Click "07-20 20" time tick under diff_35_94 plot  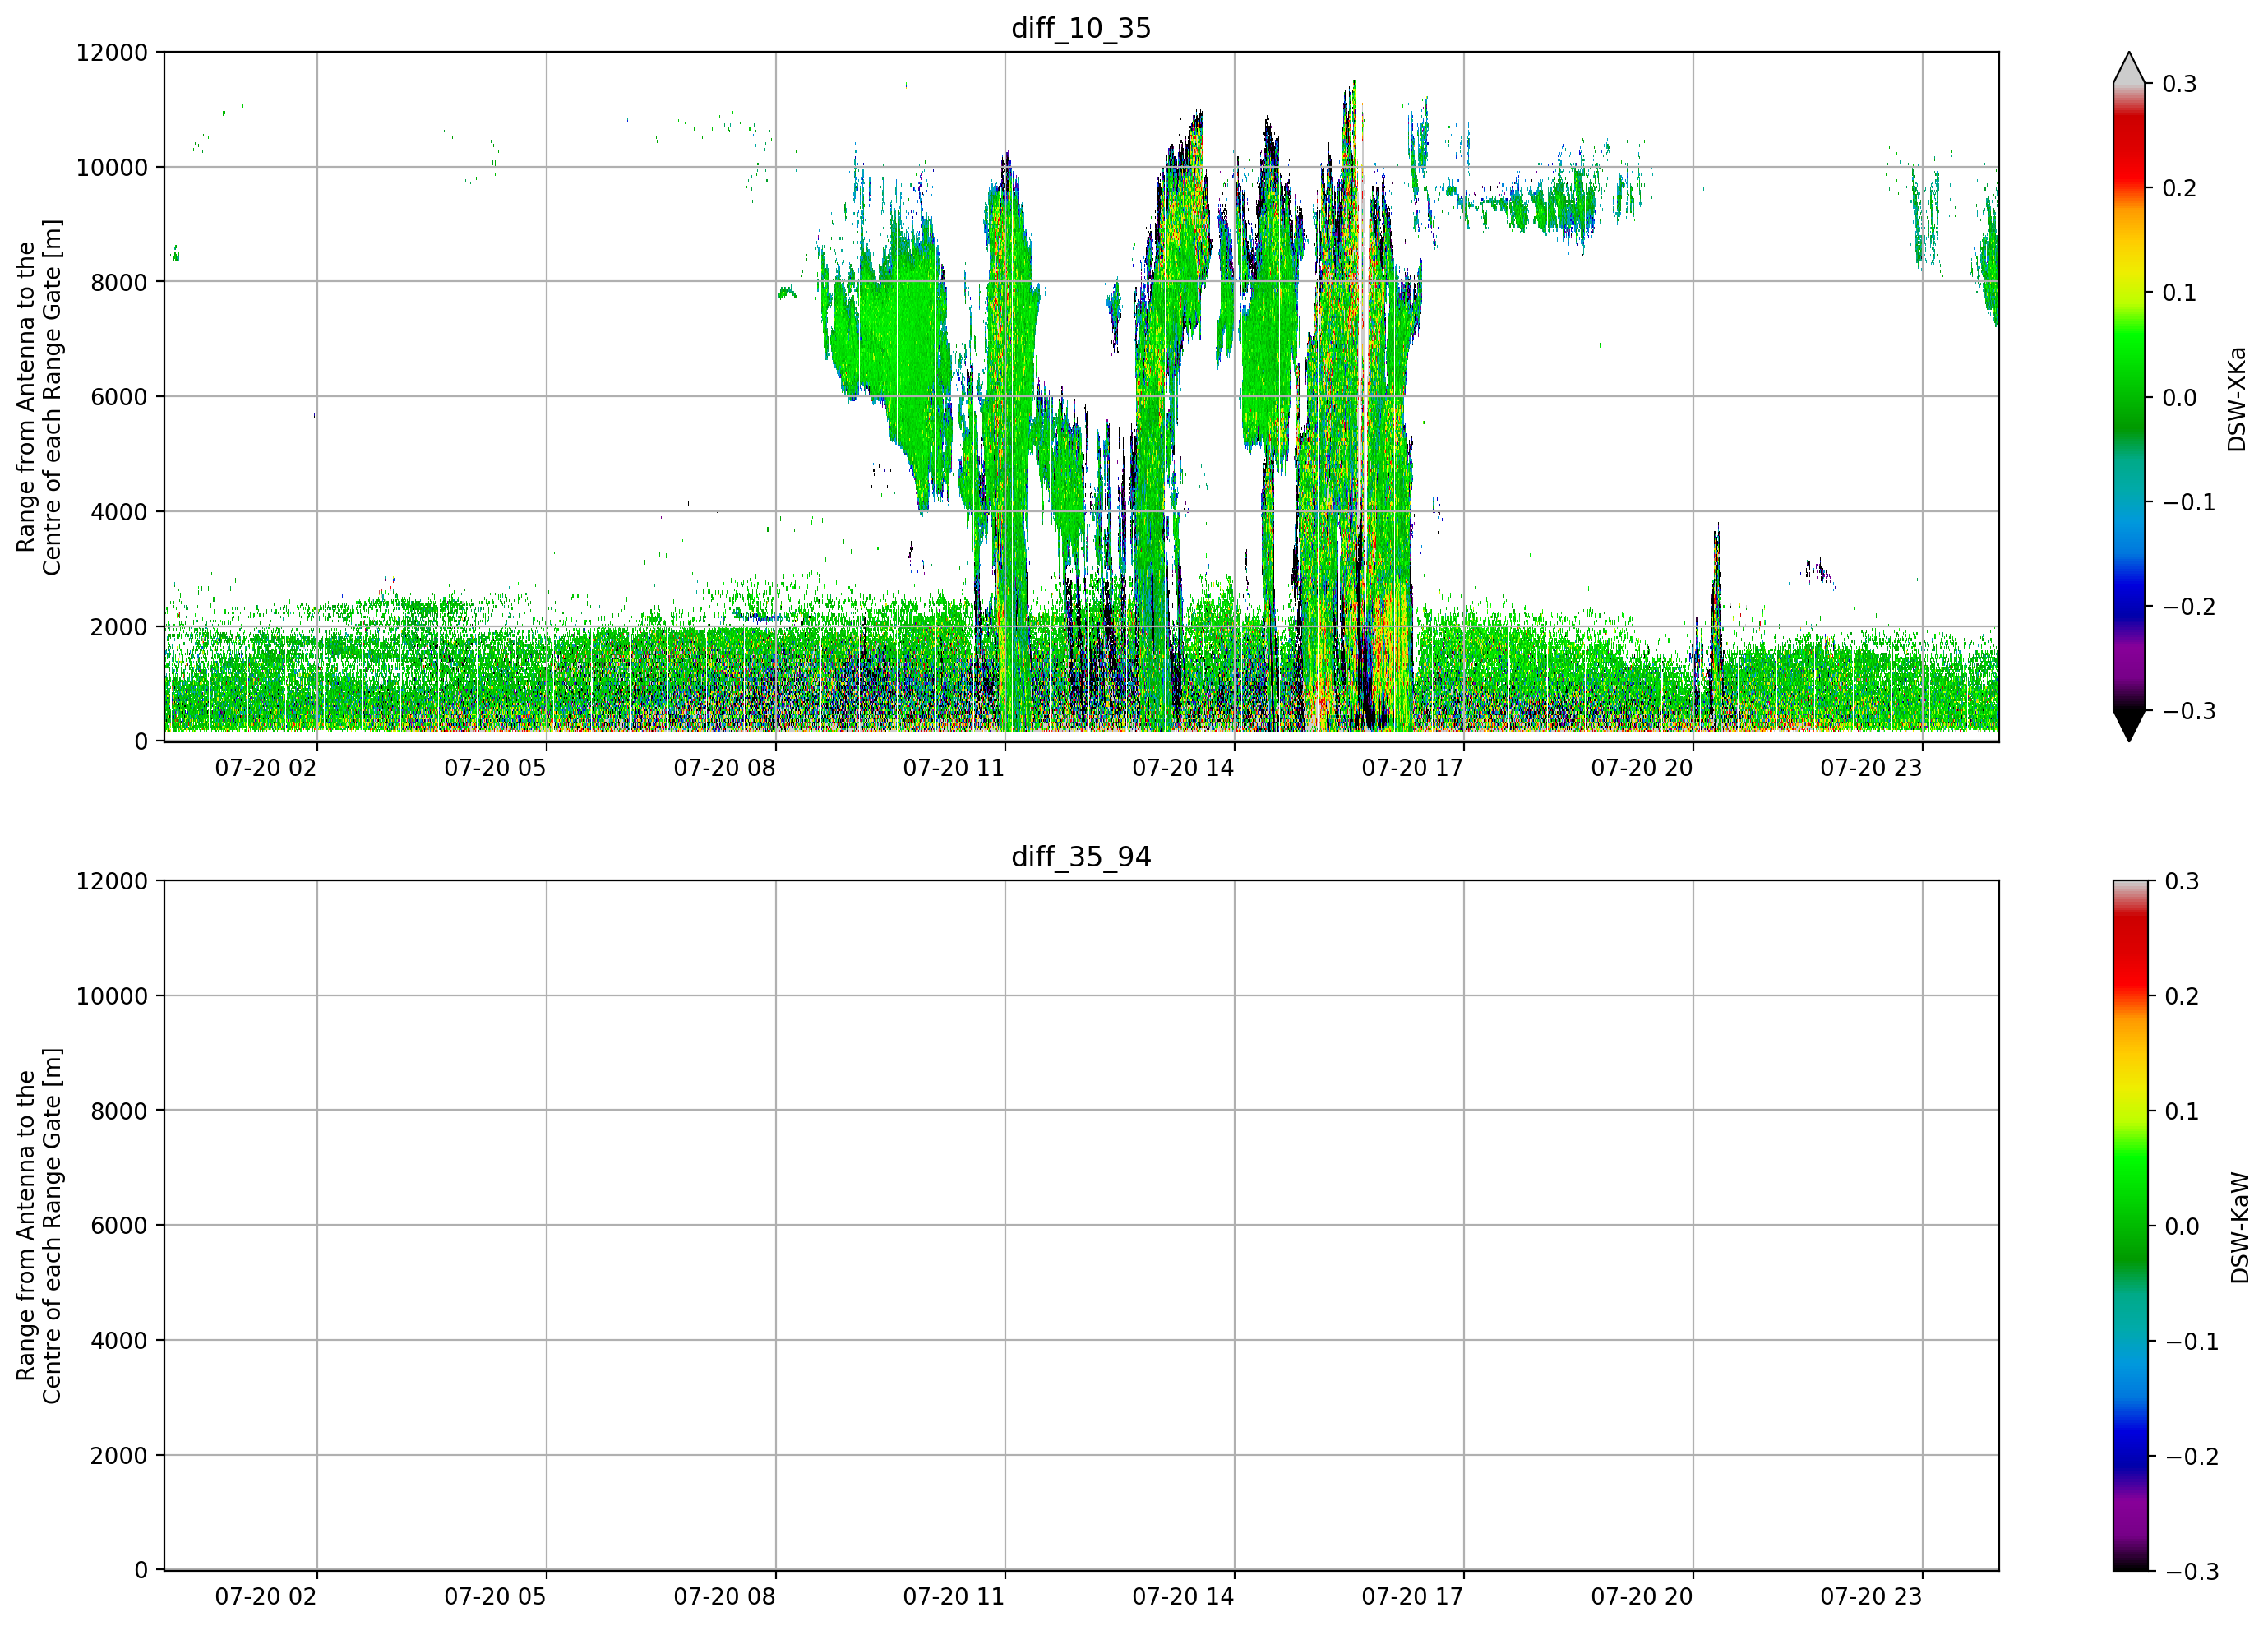(x=1642, y=1597)
